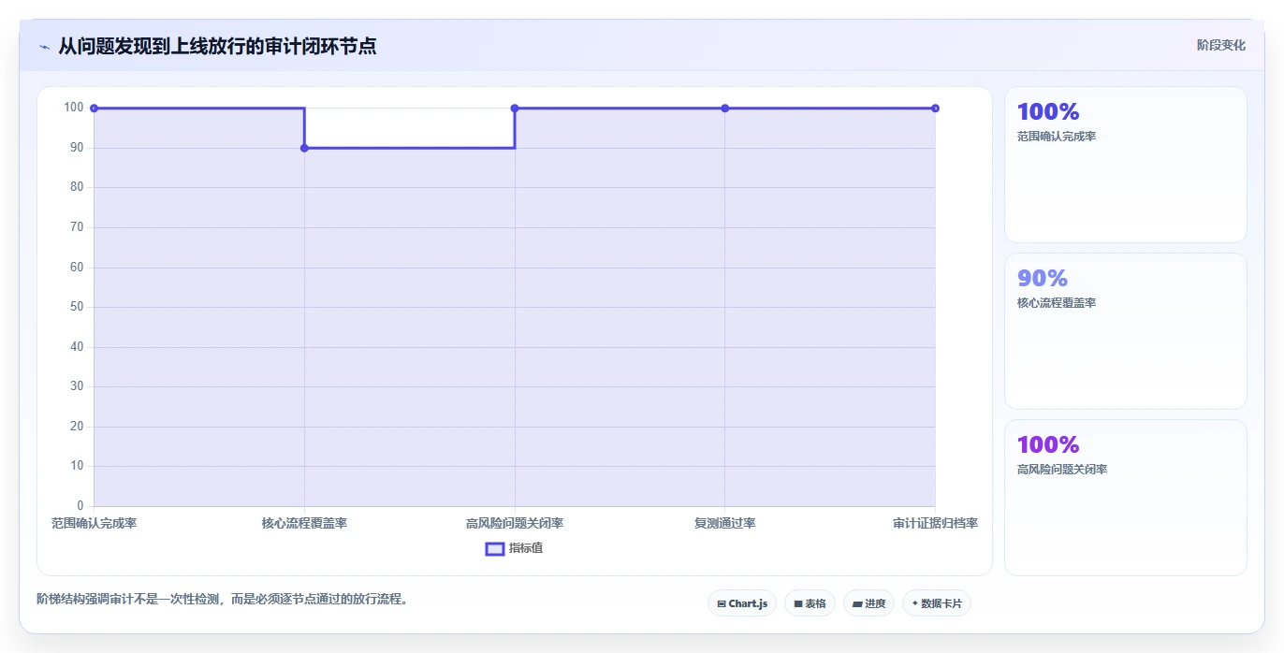The image size is (1284, 653).
Task: Click the 高风险问题关闭率 caption in the third card
Action: pos(1062,470)
